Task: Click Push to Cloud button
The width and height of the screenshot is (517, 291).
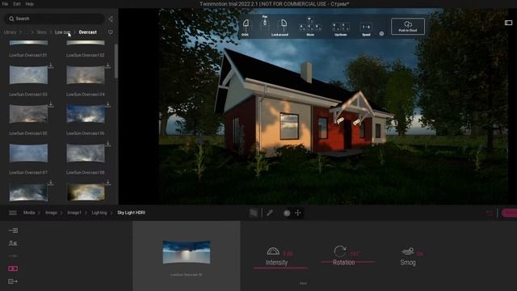Action: [x=408, y=26]
